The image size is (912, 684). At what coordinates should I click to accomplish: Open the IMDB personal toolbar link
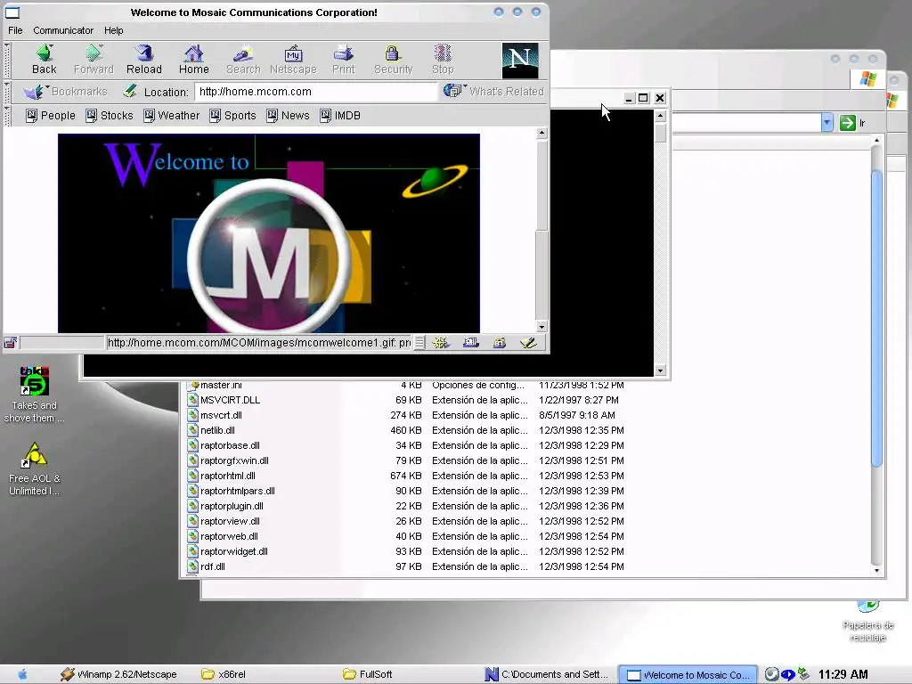340,116
